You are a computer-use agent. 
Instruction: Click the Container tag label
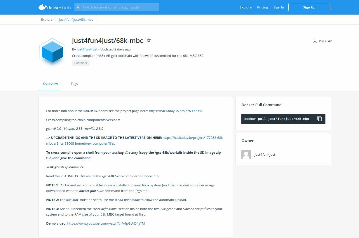pos(81,63)
